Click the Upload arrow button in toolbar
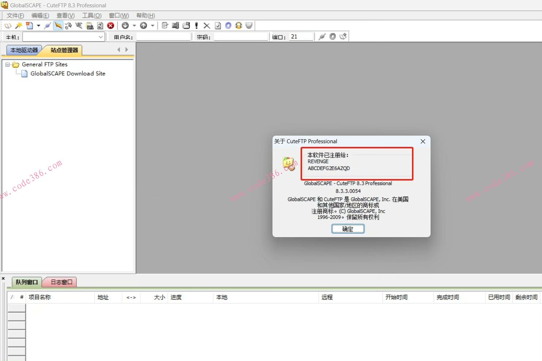The height and width of the screenshot is (361, 542). (144, 26)
